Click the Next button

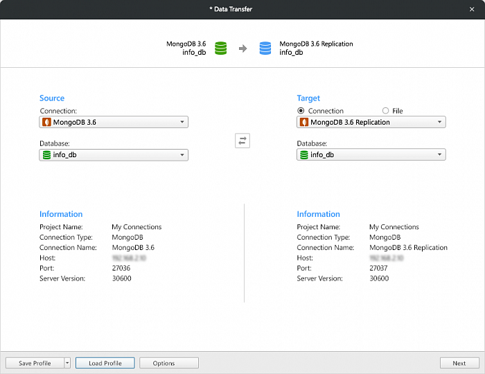pos(459,363)
